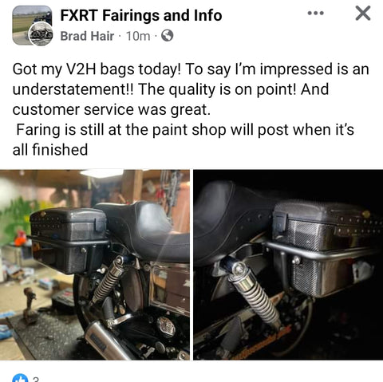Click the 'customer service was great' text line

[x=112, y=110]
